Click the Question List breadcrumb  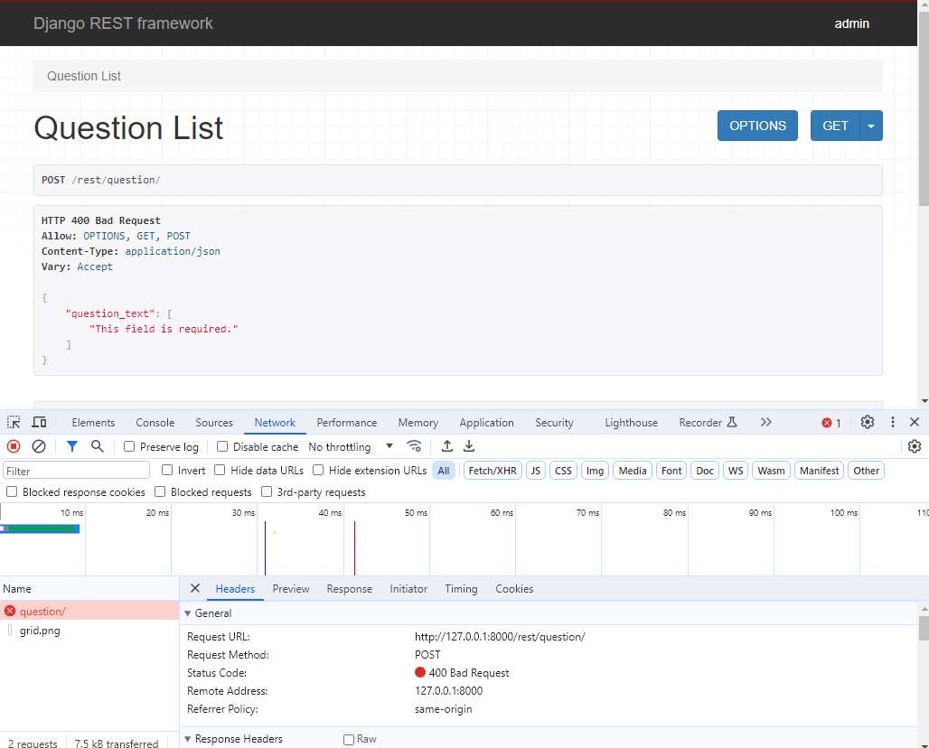click(83, 76)
